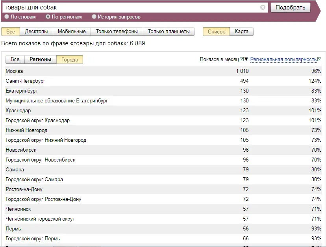Click sort arrow after Показов в месяц

pyautogui.click(x=246, y=59)
